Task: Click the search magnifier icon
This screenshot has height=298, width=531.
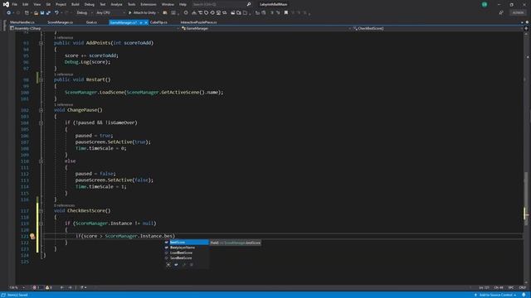Action: click(249, 4)
